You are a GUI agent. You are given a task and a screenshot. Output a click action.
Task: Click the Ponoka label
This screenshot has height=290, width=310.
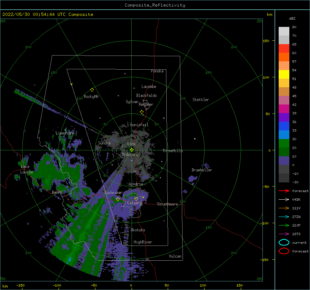[x=157, y=71]
